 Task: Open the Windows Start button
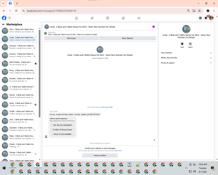(4, 168)
